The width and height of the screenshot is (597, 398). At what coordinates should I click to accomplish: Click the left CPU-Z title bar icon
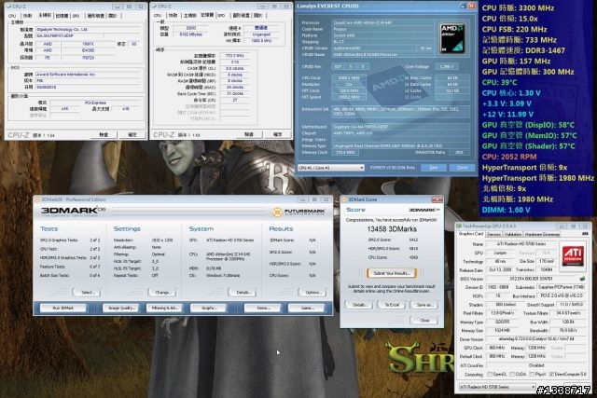point(8,7)
